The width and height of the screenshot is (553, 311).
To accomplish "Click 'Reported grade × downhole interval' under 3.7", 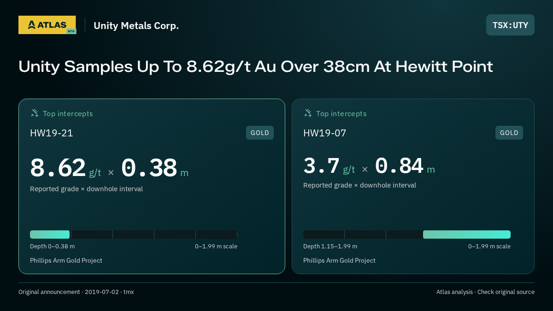I will [359, 185].
